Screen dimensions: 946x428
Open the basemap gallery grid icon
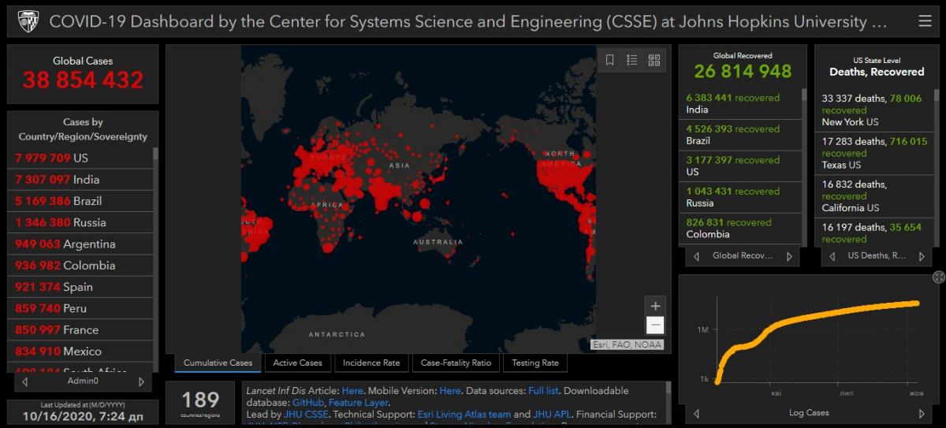[x=654, y=60]
